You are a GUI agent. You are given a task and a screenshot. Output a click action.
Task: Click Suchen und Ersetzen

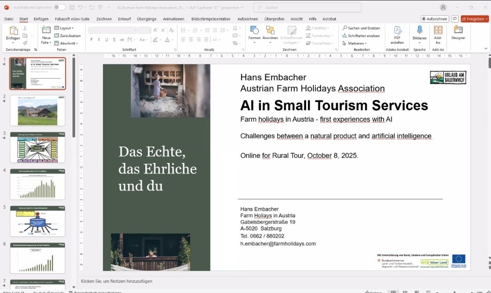(x=361, y=28)
